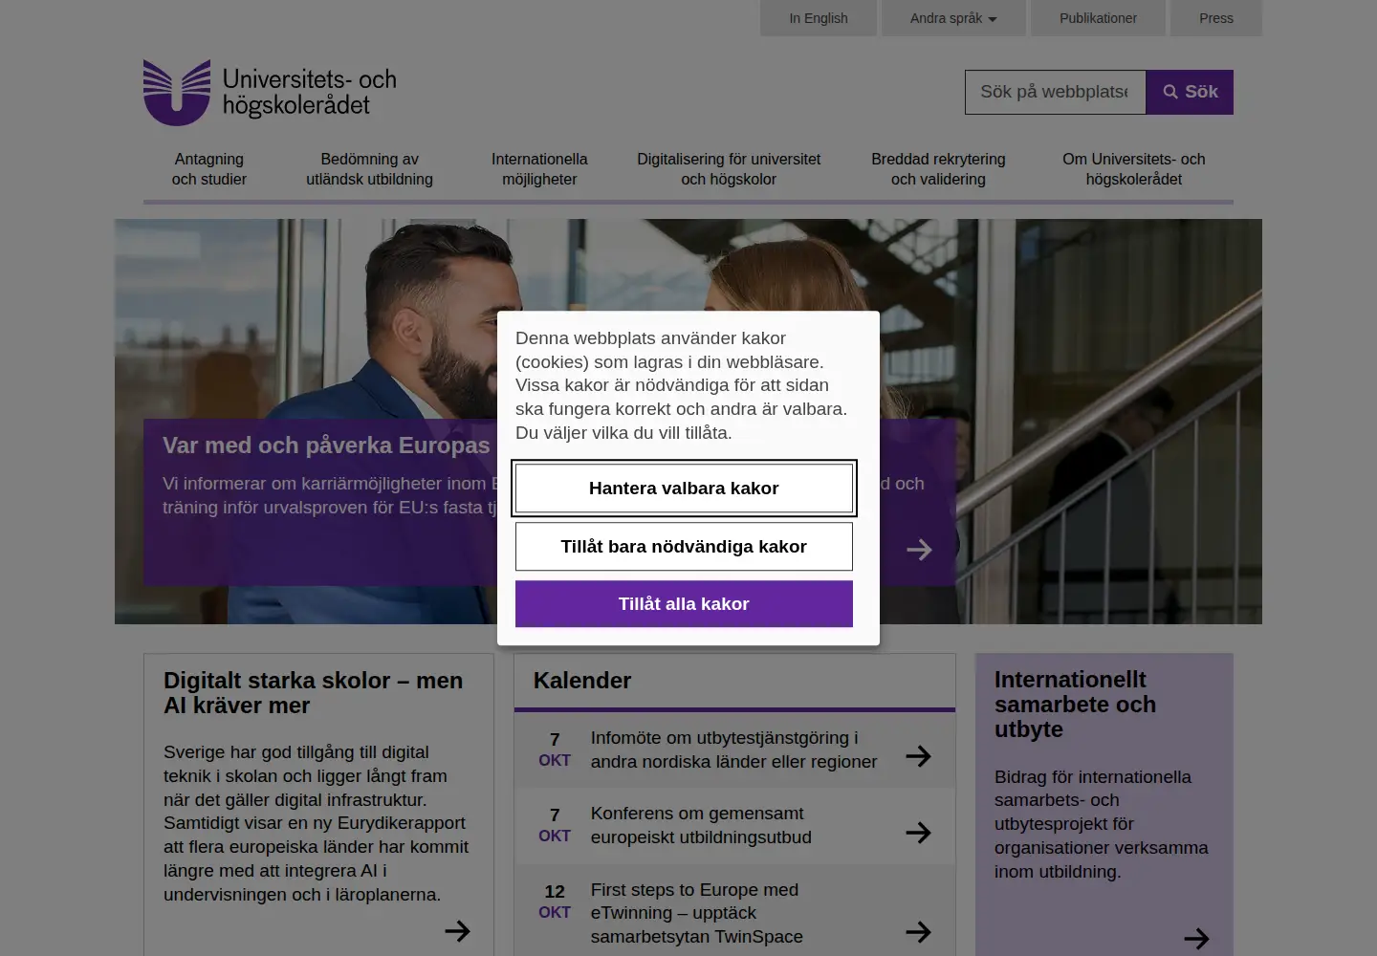Focus the Sök på webbplatsen search field
1377x956 pixels.
1055,92
